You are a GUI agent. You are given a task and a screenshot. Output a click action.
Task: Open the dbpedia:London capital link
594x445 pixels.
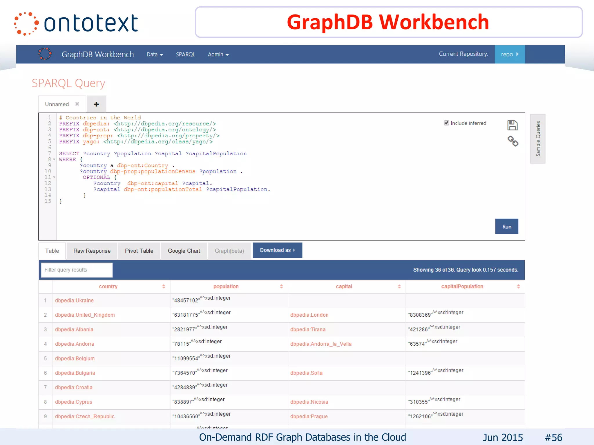[309, 315]
